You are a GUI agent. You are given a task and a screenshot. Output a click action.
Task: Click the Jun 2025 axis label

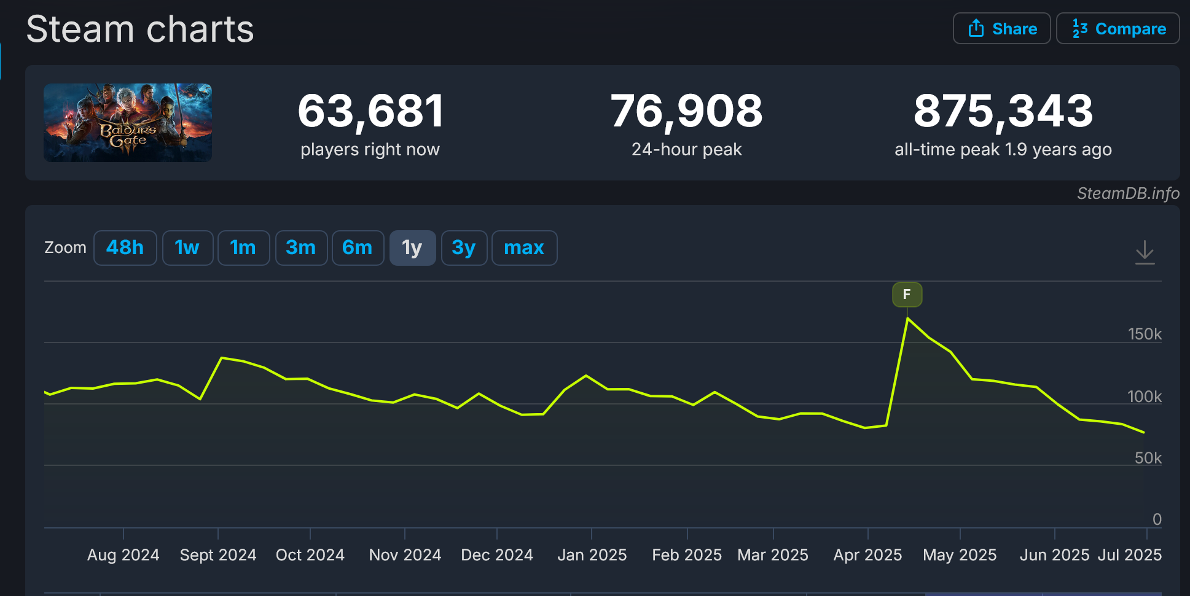coord(1054,555)
